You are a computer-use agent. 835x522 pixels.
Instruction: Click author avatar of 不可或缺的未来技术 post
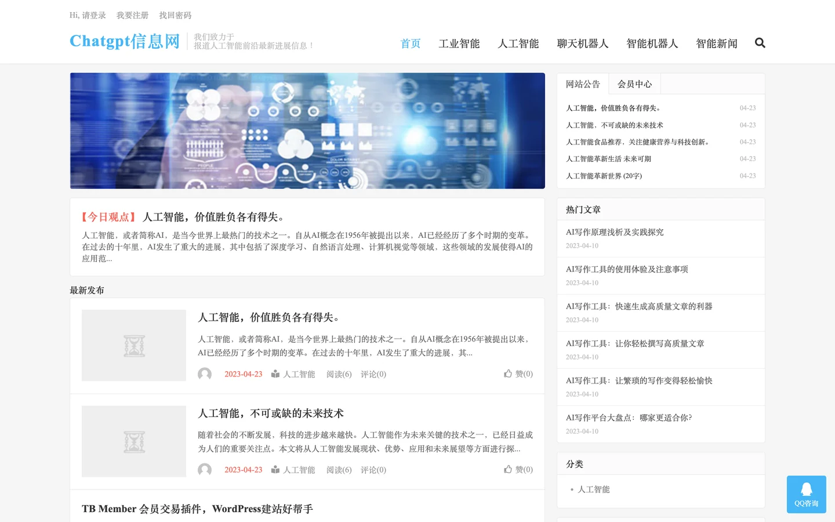point(205,470)
